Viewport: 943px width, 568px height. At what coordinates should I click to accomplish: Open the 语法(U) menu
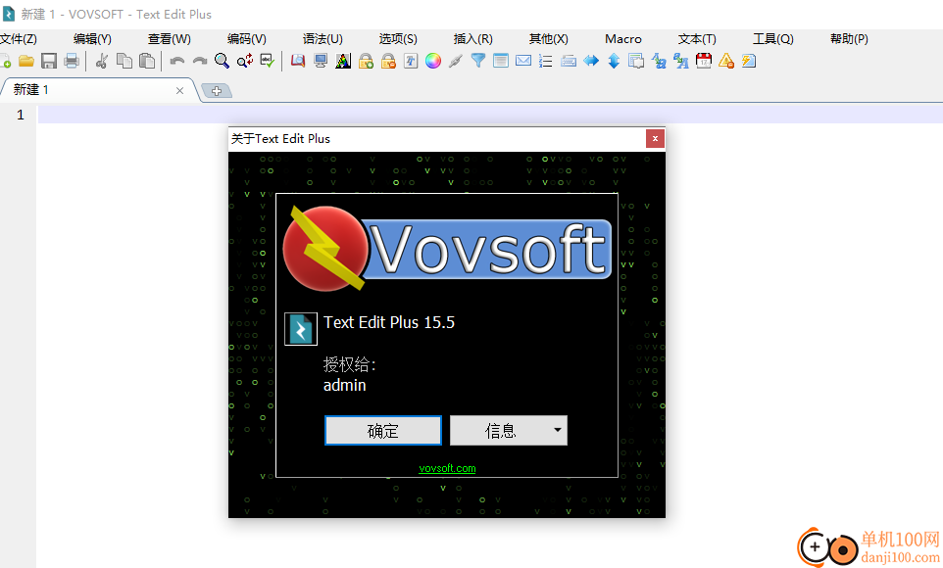tap(323, 39)
